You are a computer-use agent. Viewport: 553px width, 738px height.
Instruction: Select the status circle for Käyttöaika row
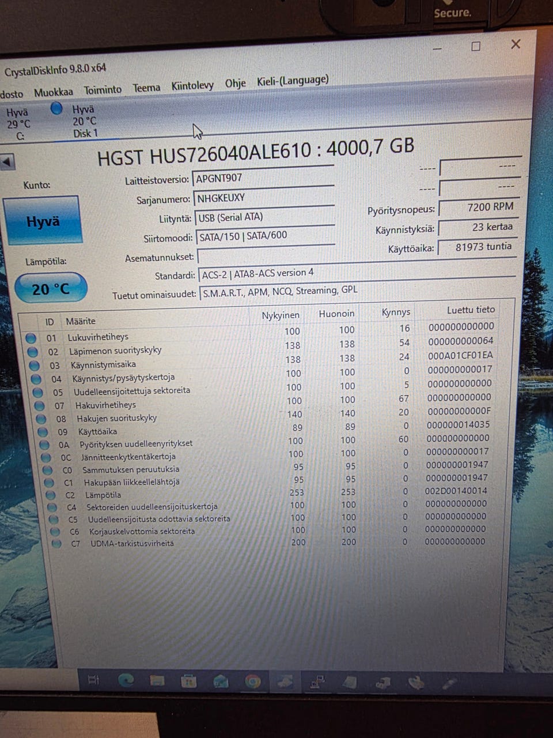point(43,432)
